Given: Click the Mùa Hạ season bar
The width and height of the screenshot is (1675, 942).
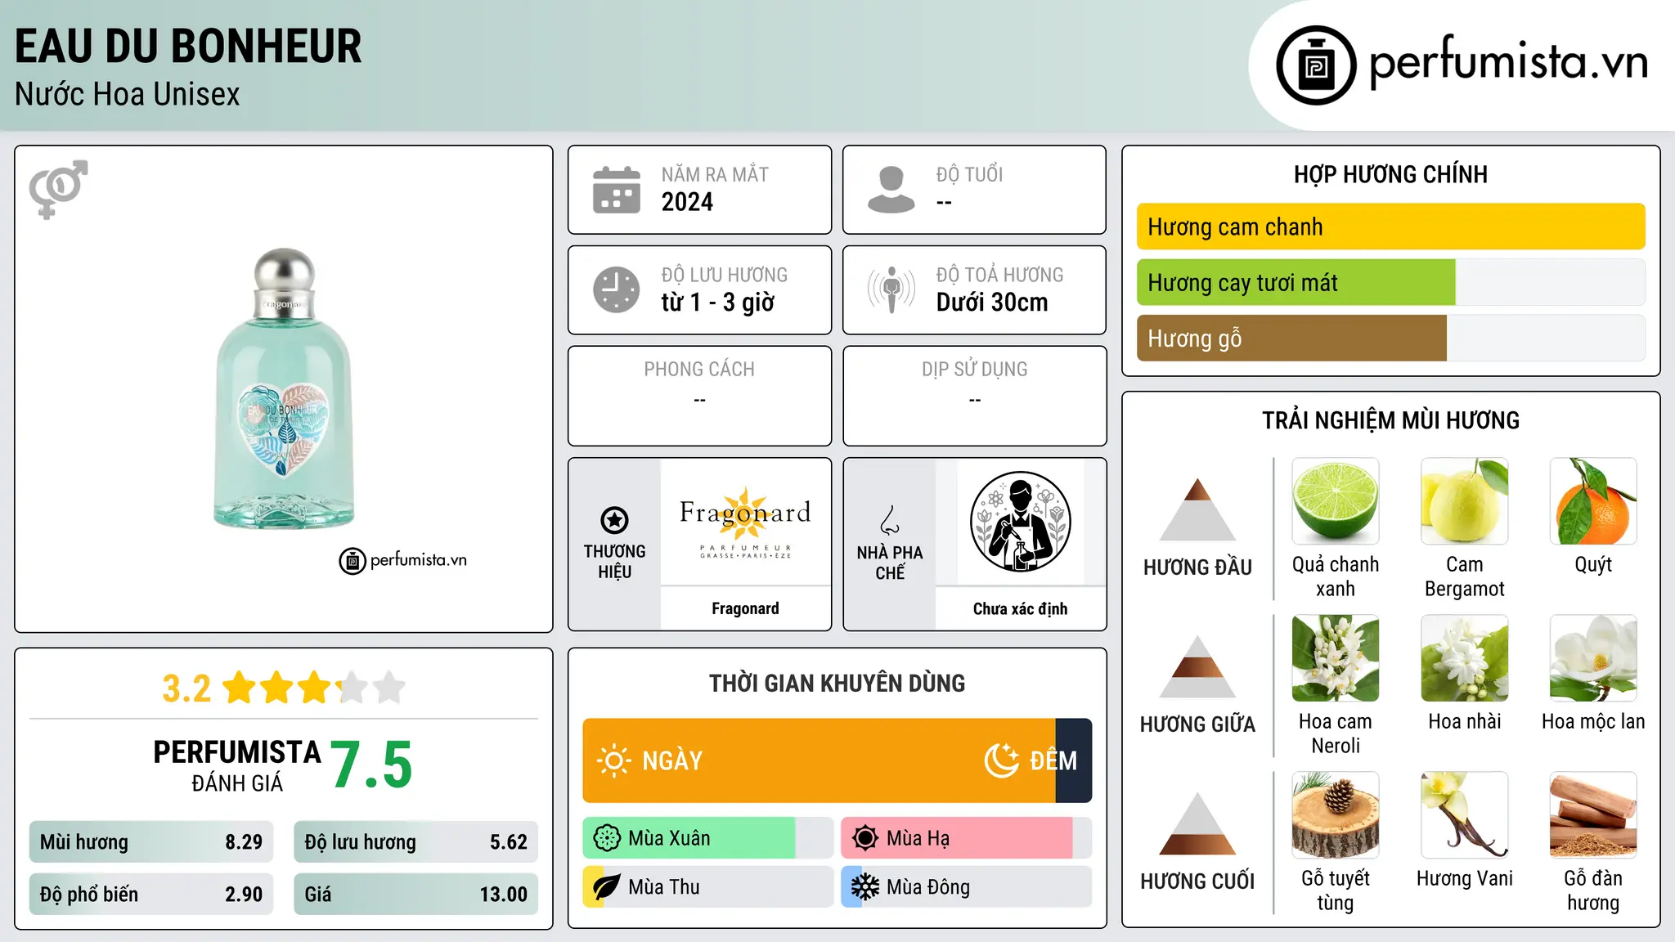Looking at the screenshot, I should click(x=967, y=838).
